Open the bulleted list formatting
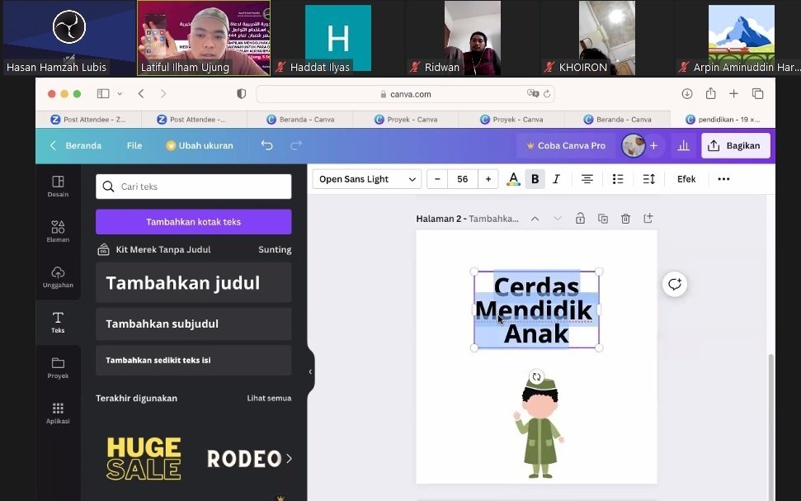Viewport: 801px width, 501px height. [618, 179]
